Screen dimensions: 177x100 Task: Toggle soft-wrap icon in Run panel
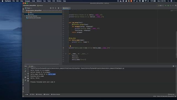[x=28, y=74]
